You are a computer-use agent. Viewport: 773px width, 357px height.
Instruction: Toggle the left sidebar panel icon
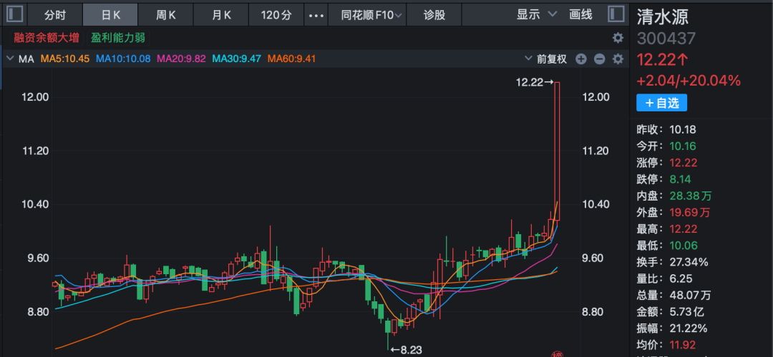pyautogui.click(x=14, y=14)
